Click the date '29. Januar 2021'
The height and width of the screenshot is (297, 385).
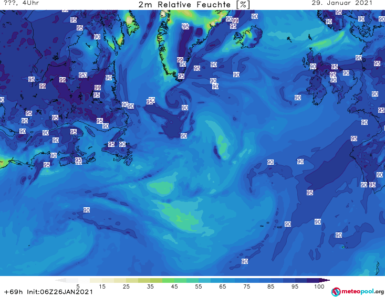tap(342, 3)
